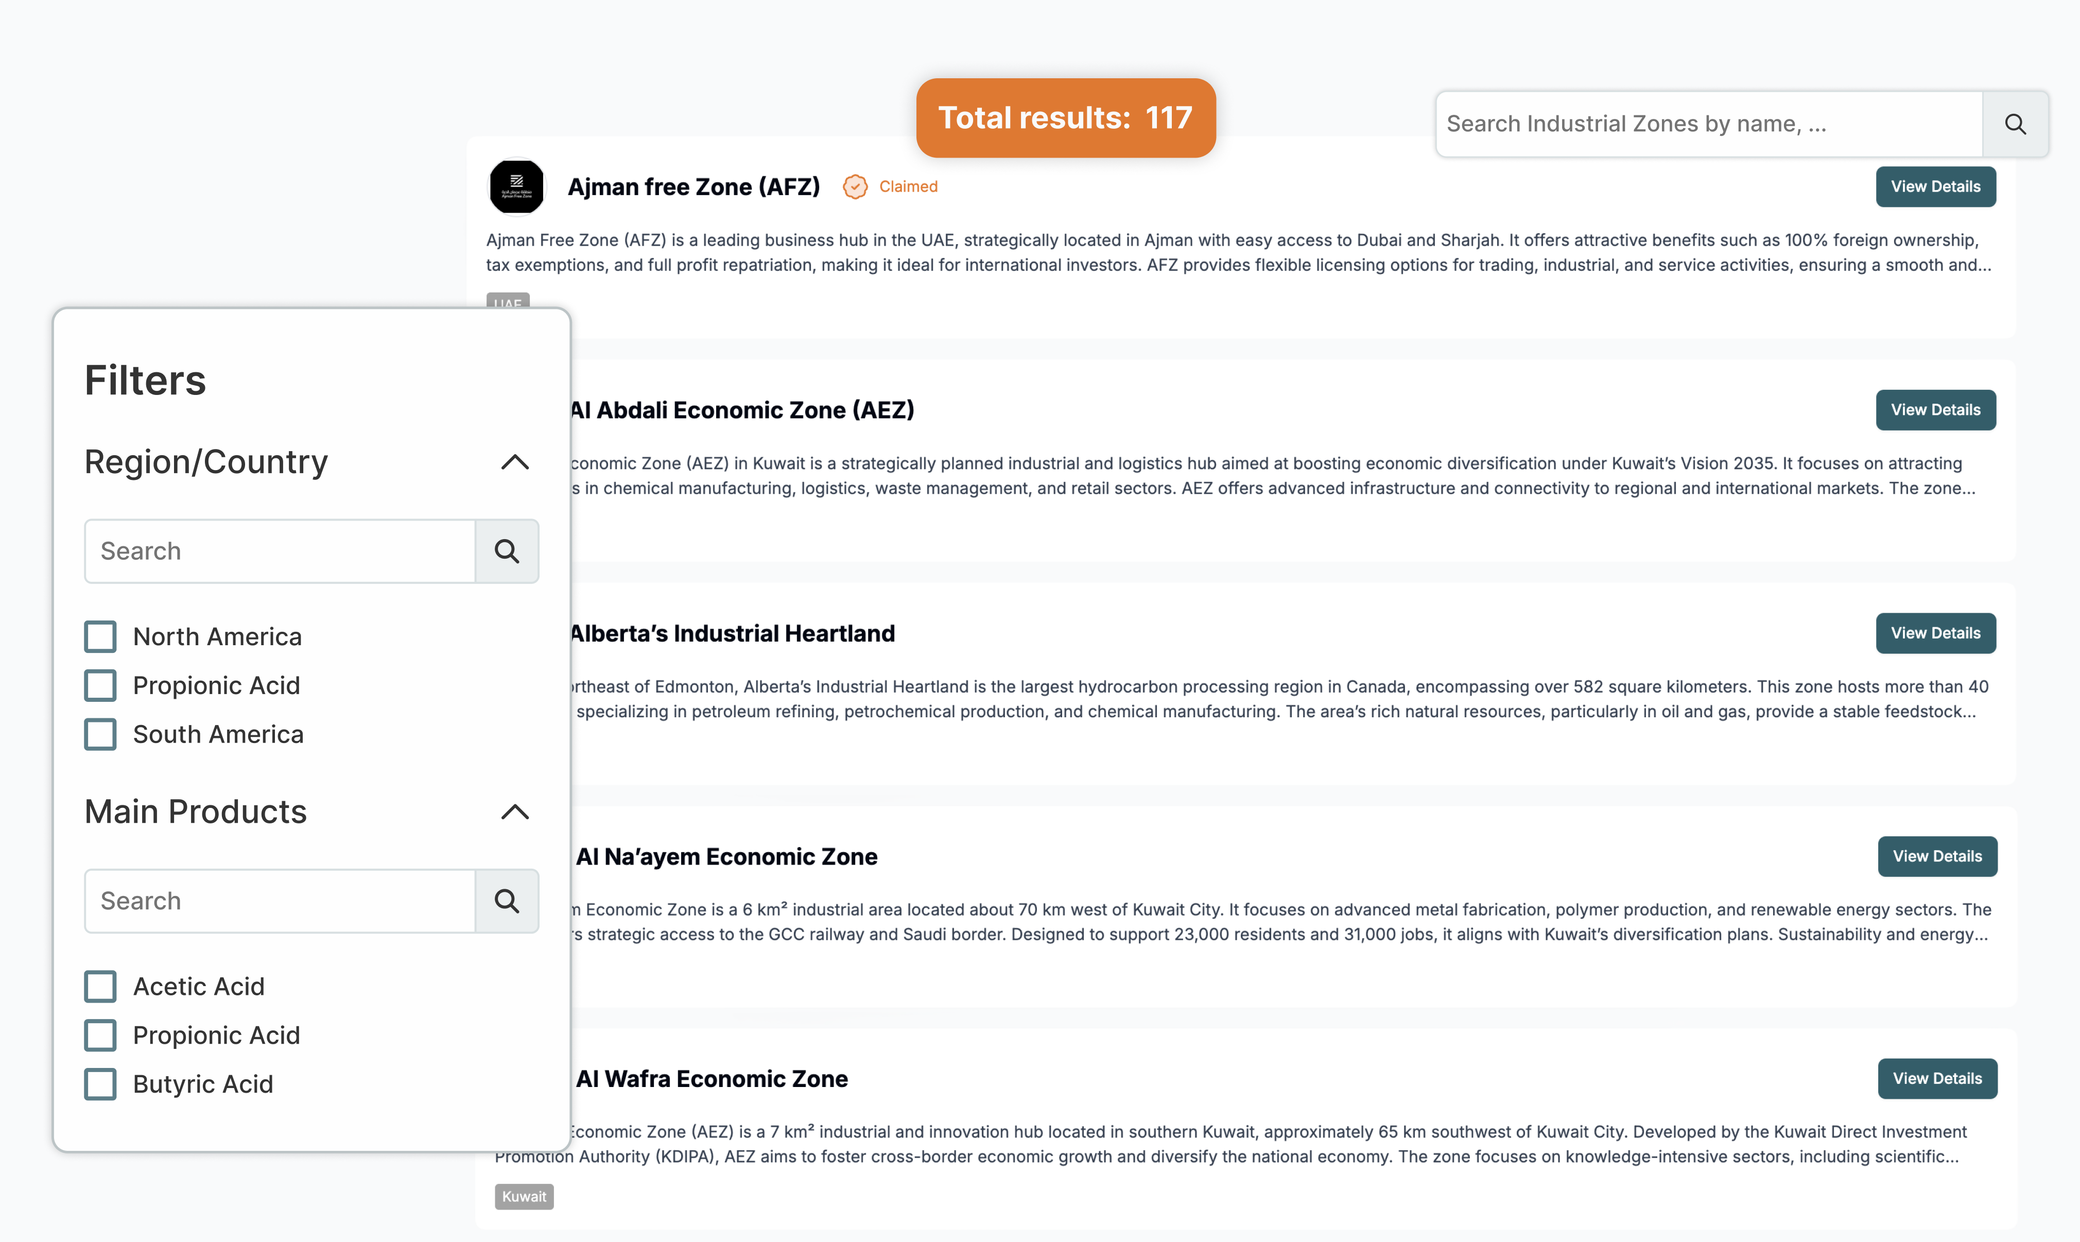Open the Al Abdali Economic Zone title
Viewport: 2080px width, 1242px height.
tap(741, 410)
